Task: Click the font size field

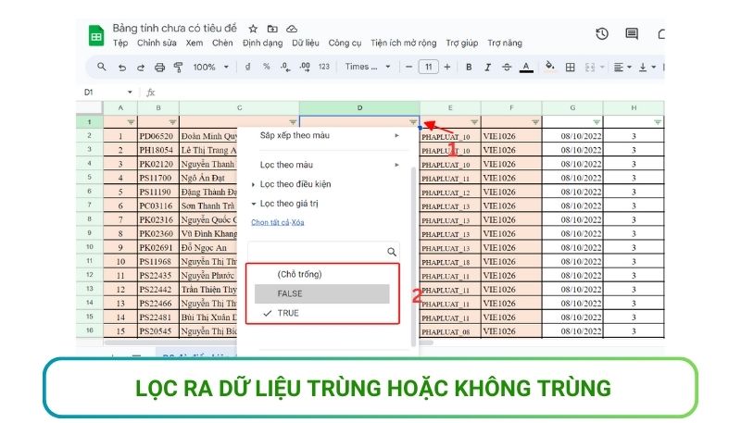Action: pos(428,67)
